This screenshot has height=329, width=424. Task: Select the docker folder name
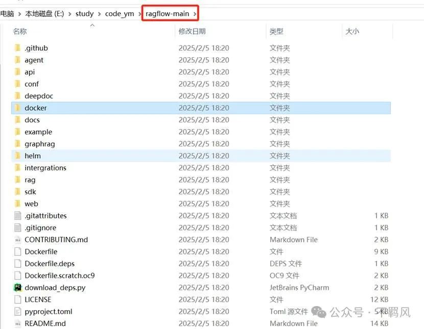(x=36, y=108)
